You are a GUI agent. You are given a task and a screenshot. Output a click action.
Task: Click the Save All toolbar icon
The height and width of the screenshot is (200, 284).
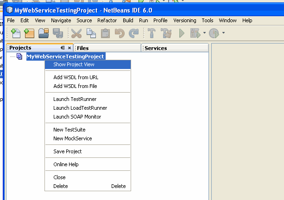tap(58, 33)
